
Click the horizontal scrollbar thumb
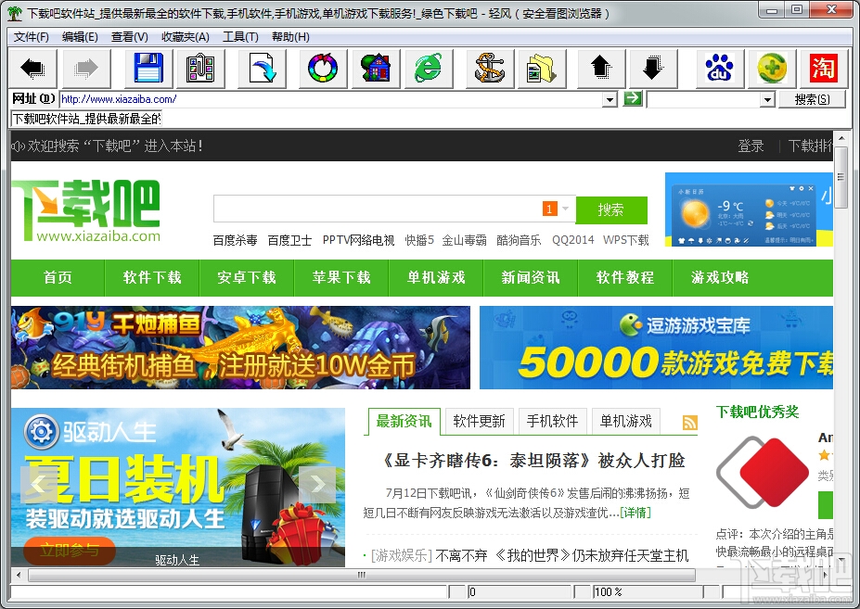[362, 575]
